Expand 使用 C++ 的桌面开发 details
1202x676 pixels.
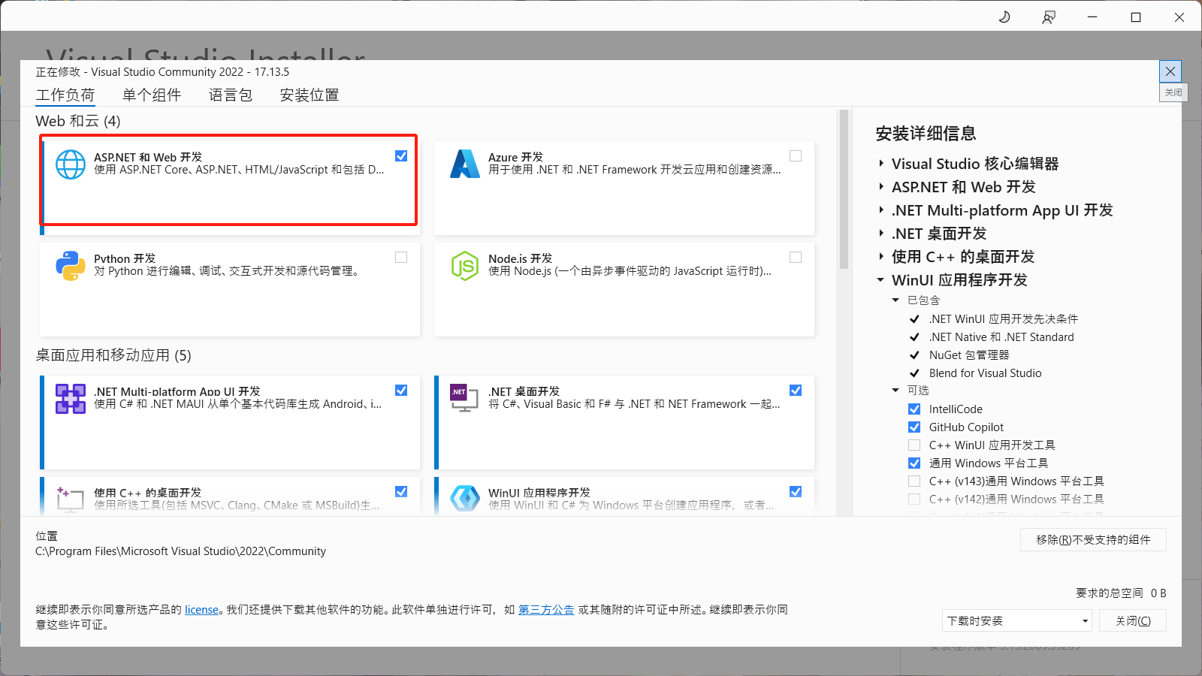(x=881, y=257)
